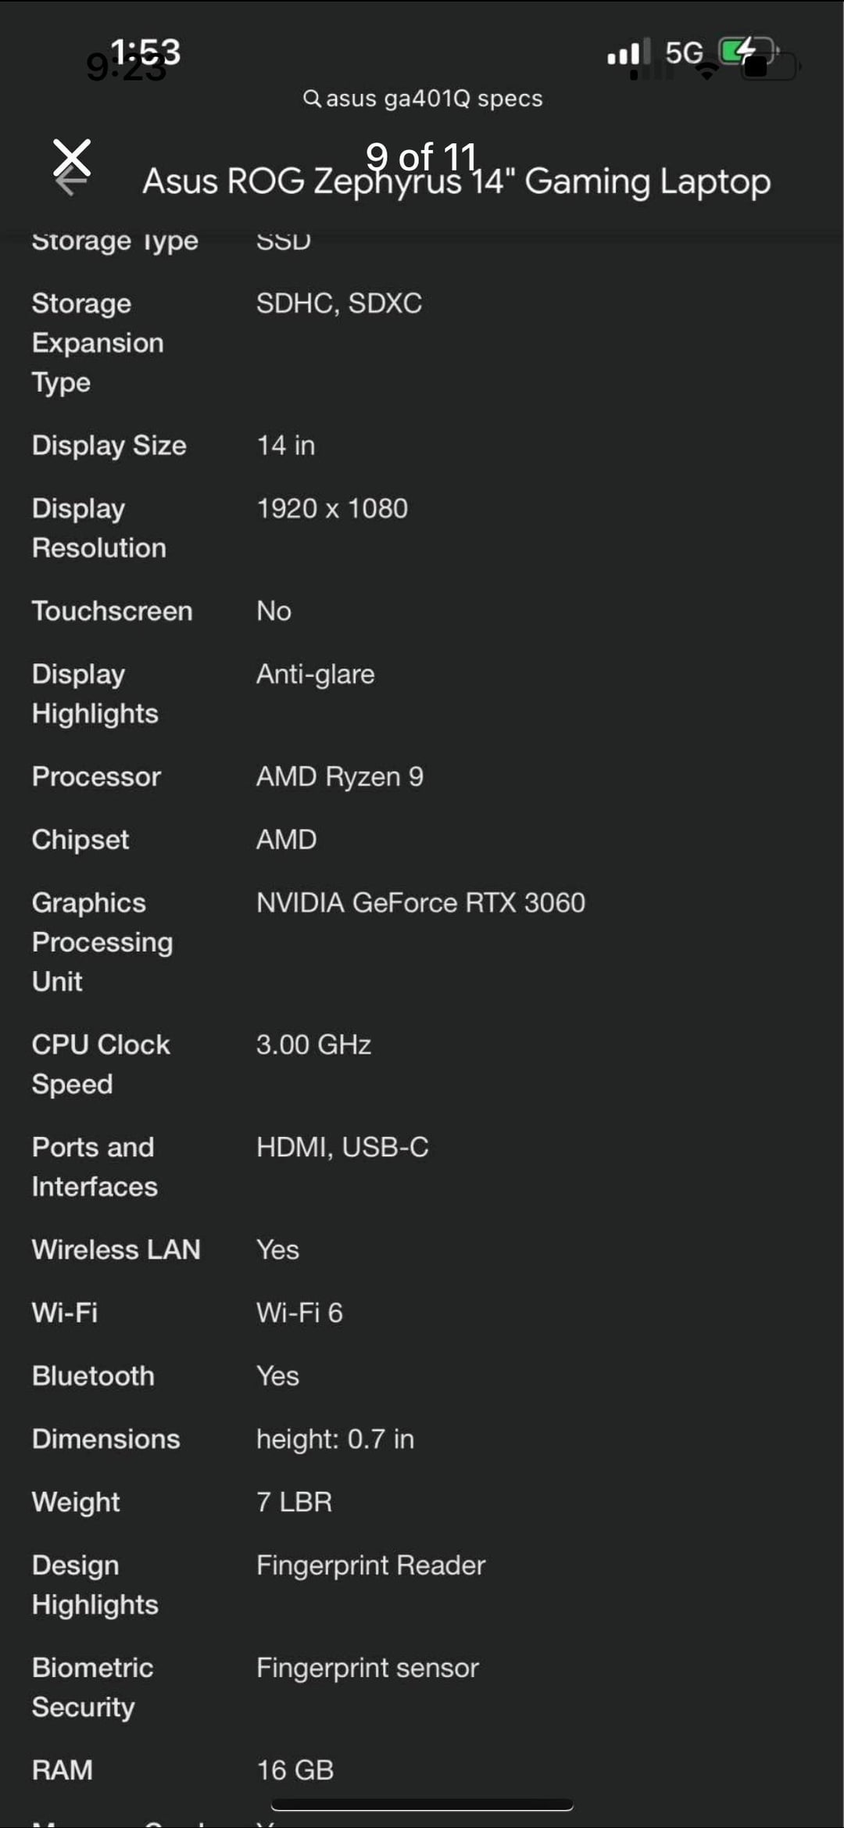Tap the 16 GB RAM value
Image resolution: width=844 pixels, height=1828 pixels.
[295, 1770]
